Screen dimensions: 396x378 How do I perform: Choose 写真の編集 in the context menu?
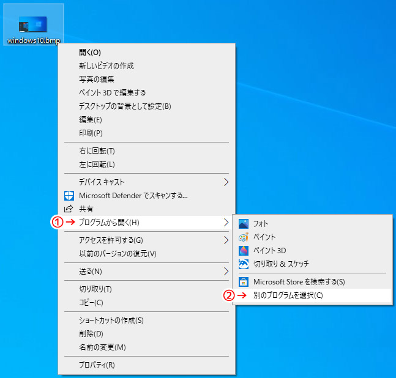146,80
